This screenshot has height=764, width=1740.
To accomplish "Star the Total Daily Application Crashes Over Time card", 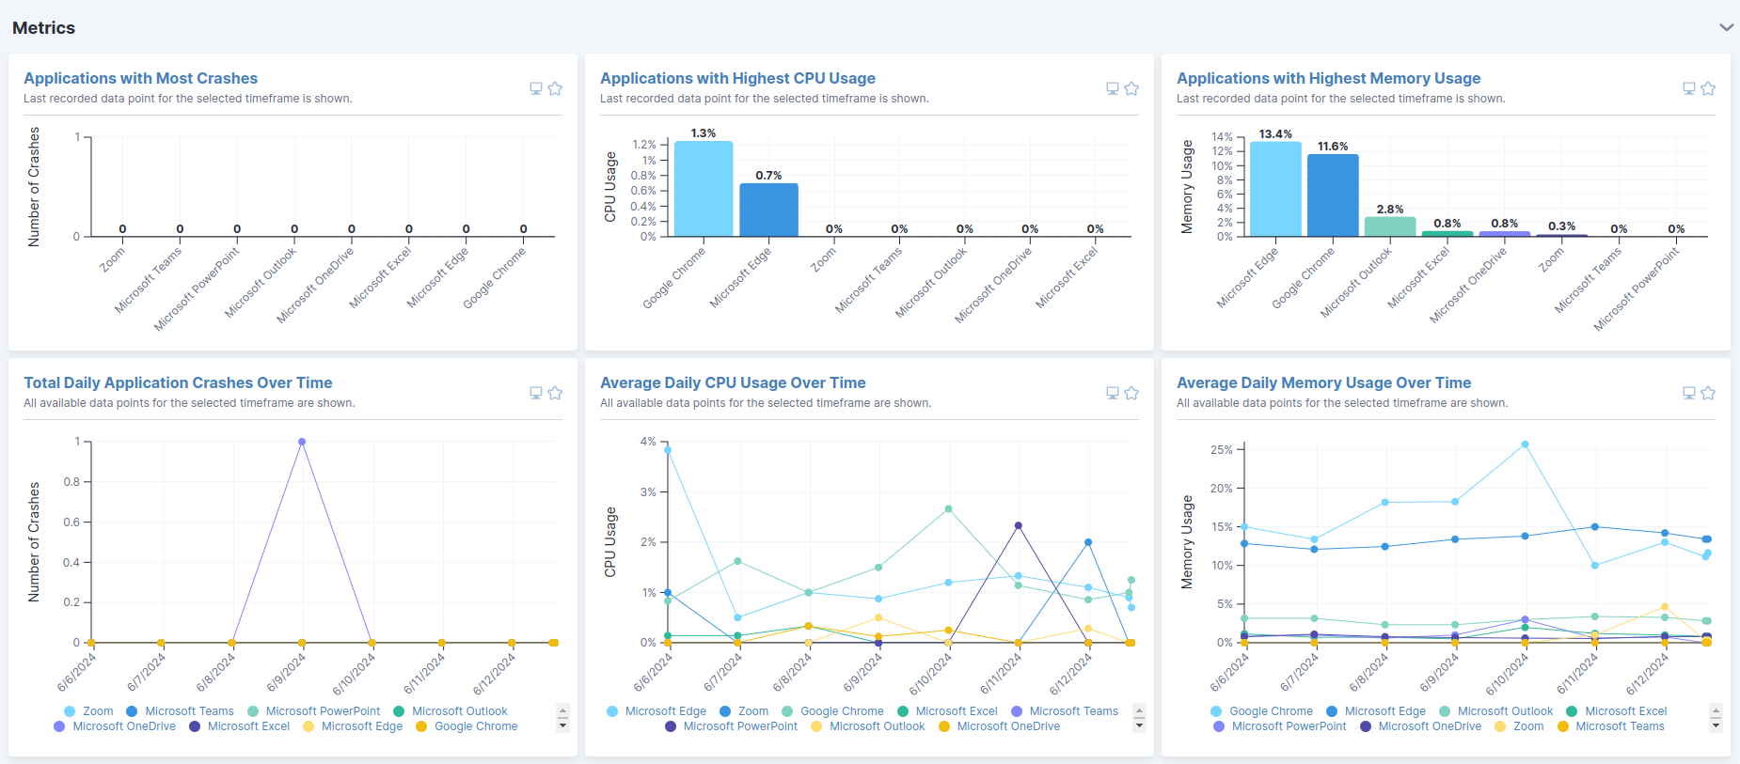I will [555, 393].
